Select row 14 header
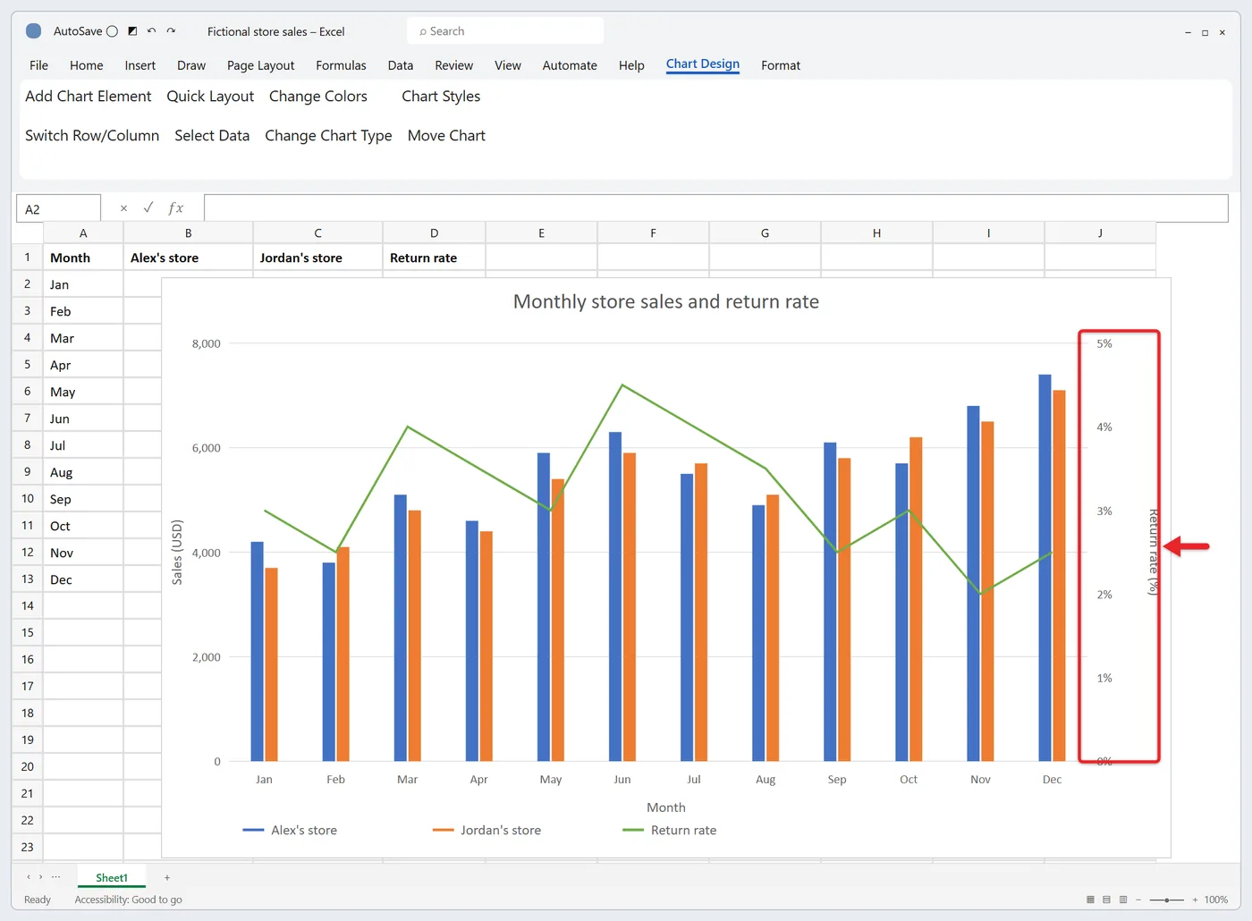The height and width of the screenshot is (921, 1252). (28, 605)
